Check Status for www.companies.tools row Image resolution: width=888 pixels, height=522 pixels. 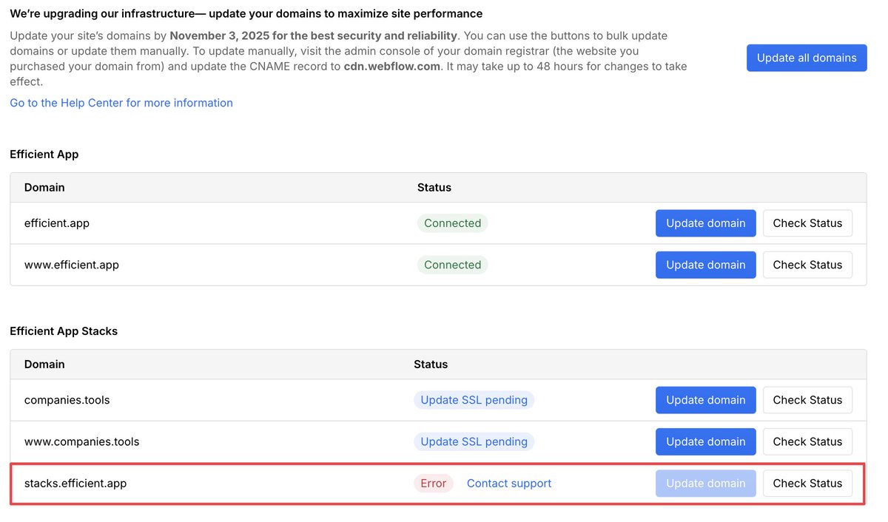[x=807, y=441]
